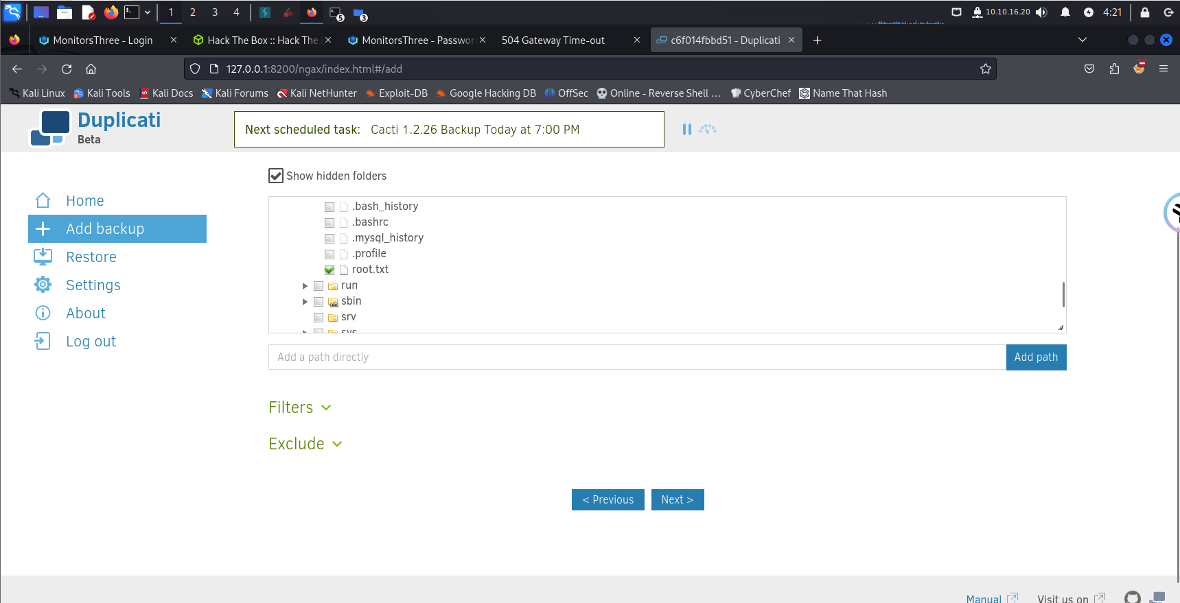Viewport: 1180px width, 603px height.
Task: Switch to MonitorsThree - Login tab
Action: [103, 40]
